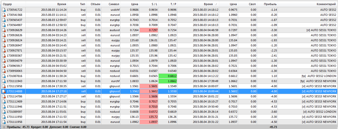Viewport: 338px width, 129px height.
Task: Click the profit value -3.60
Action: 273,112
